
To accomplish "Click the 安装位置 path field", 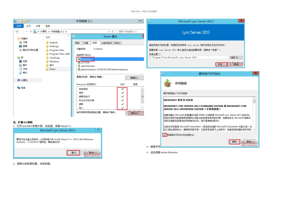I will [188, 57].
